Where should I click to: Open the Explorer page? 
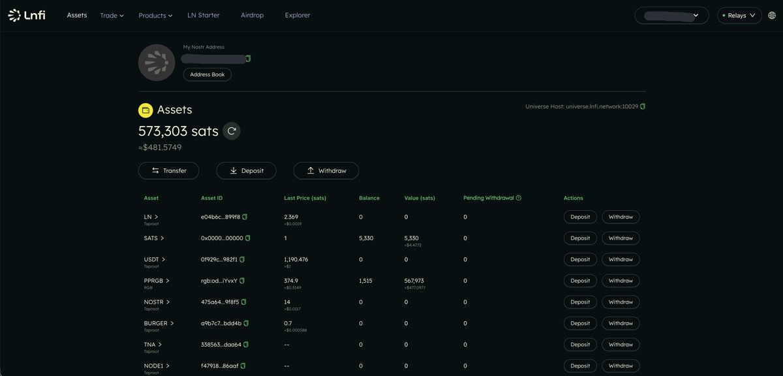click(298, 15)
